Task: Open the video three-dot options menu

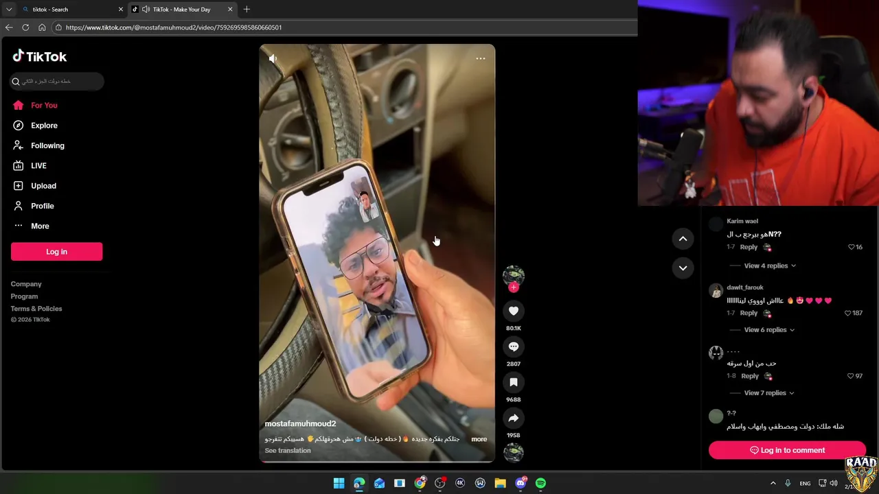Action: pyautogui.click(x=481, y=58)
